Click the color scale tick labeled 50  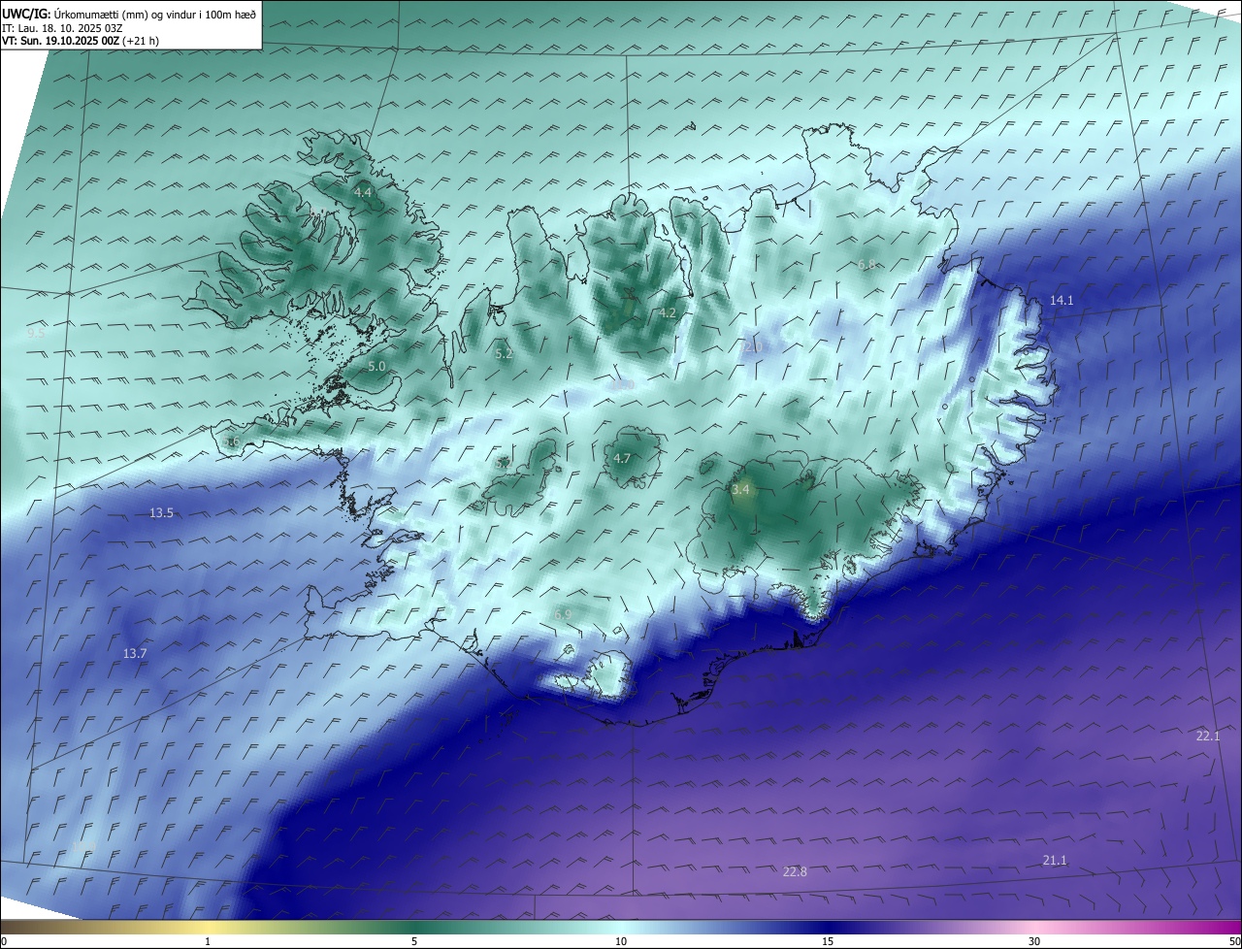coord(1234,941)
